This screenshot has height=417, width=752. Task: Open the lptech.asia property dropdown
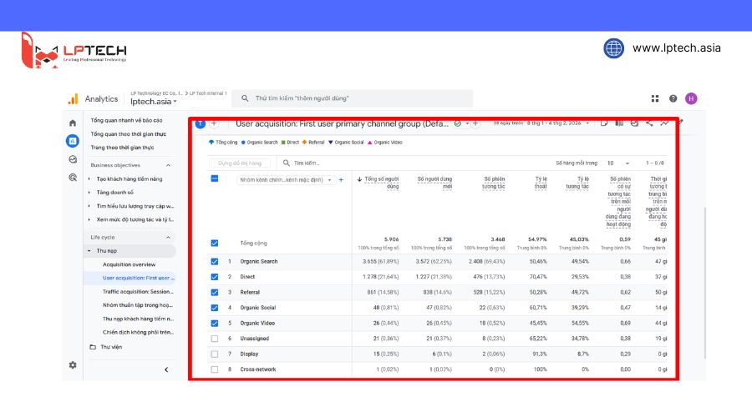pos(154,102)
